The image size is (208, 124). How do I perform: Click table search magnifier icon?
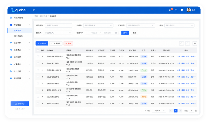click(x=181, y=43)
